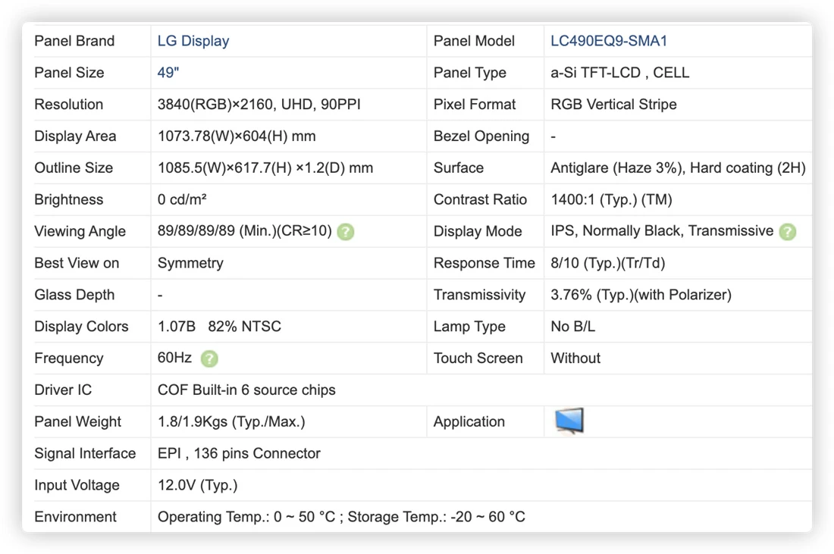Click the Without touch screen value
This screenshot has height=554, width=834.
click(x=575, y=358)
